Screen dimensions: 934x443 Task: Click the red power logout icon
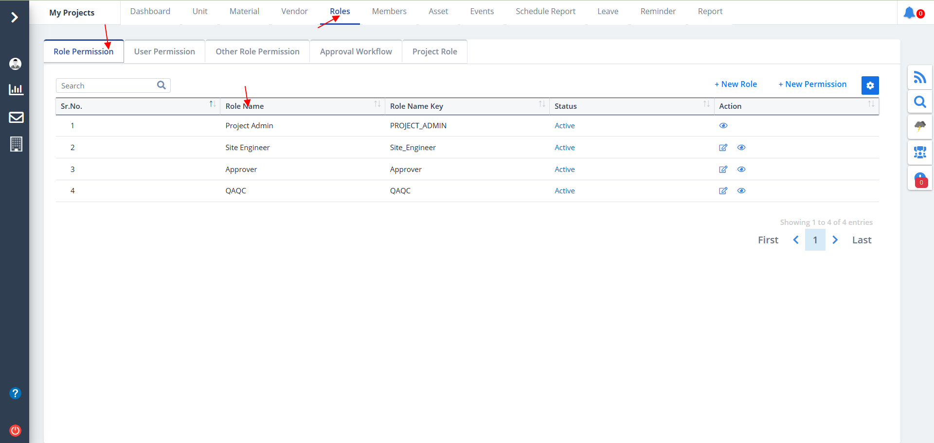[16, 430]
